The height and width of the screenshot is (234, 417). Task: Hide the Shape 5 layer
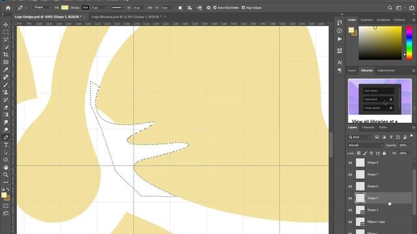[x=351, y=198]
